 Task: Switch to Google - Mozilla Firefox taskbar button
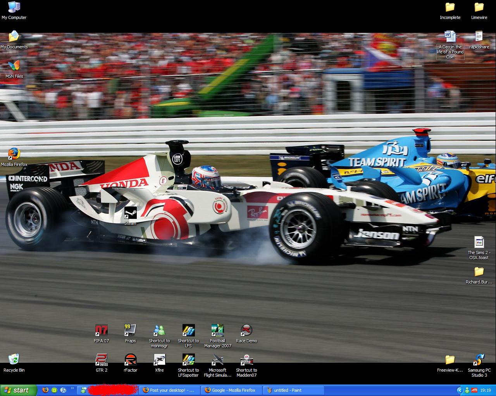click(x=232, y=390)
